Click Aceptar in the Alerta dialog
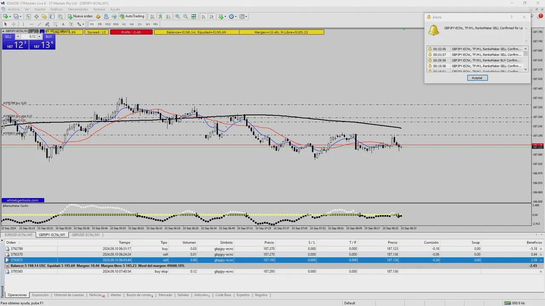Viewport: 545px width, 306px height. (477, 78)
